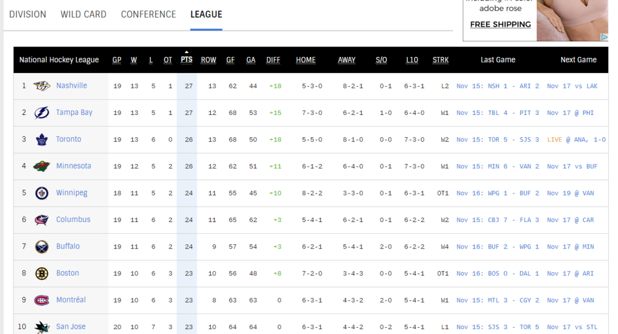
Task: Sort table by DIFF column header
Action: pyautogui.click(x=273, y=60)
